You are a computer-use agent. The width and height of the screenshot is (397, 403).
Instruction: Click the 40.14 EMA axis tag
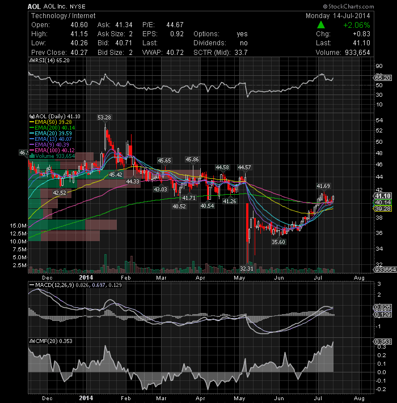pyautogui.click(x=382, y=203)
